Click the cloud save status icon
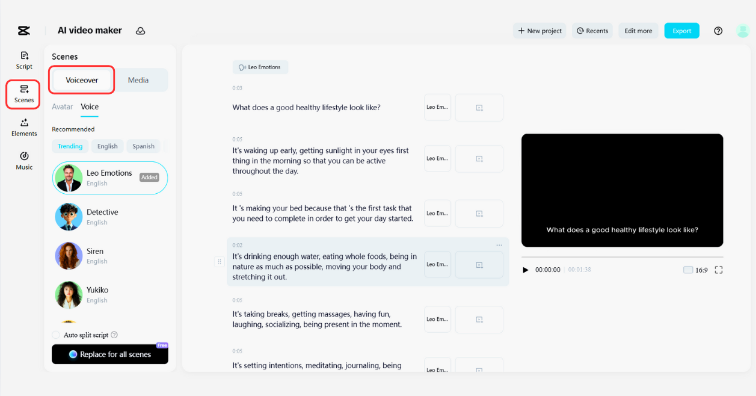 coord(140,31)
